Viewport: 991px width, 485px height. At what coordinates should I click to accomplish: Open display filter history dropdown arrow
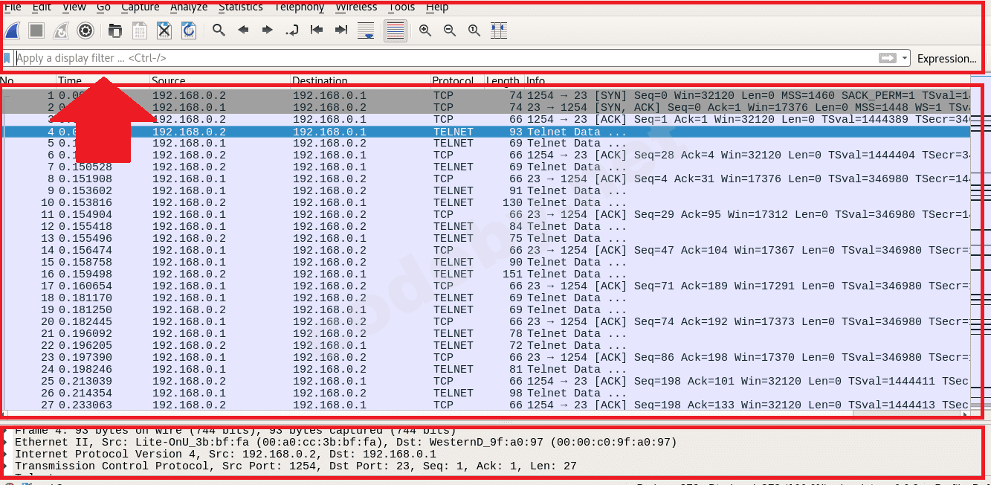click(x=904, y=58)
